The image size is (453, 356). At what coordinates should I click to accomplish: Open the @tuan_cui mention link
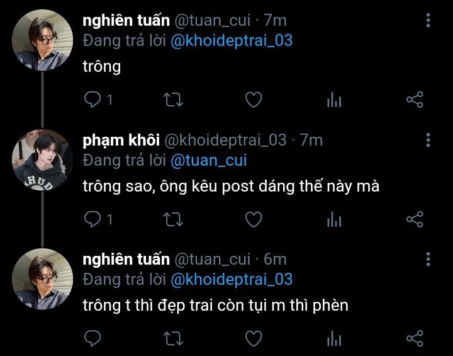pyautogui.click(x=209, y=161)
